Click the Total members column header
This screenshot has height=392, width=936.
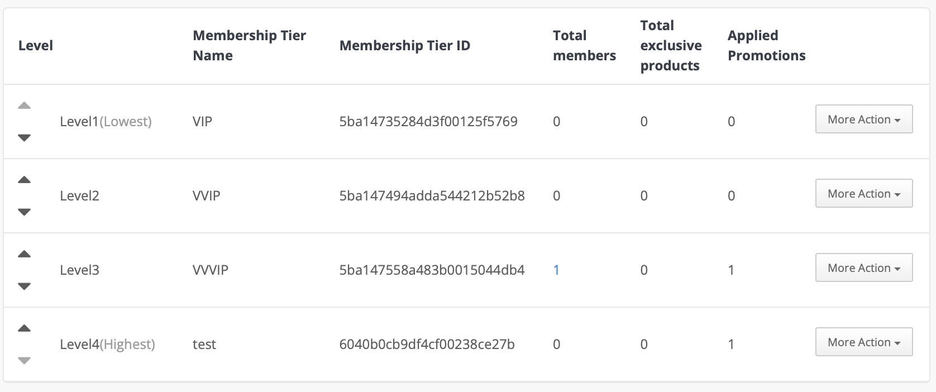pos(584,45)
